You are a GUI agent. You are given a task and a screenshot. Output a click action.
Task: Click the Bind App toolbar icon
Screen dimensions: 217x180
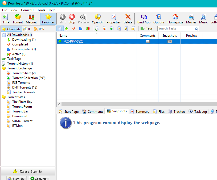144,19
